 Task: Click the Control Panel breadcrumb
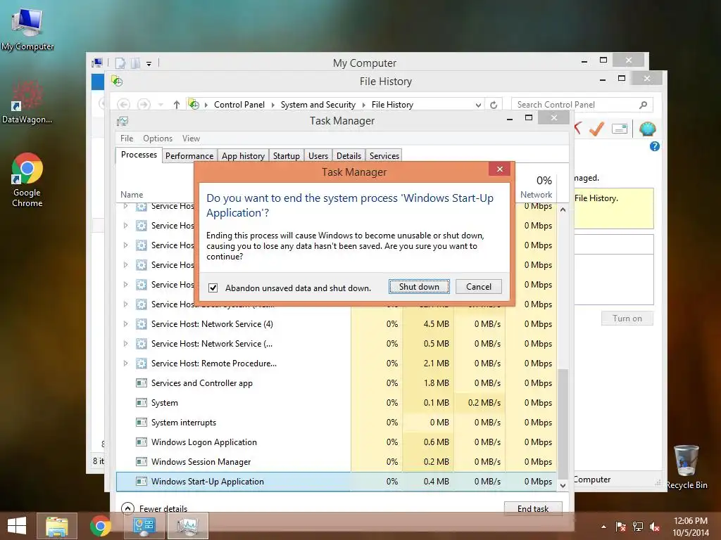point(239,105)
